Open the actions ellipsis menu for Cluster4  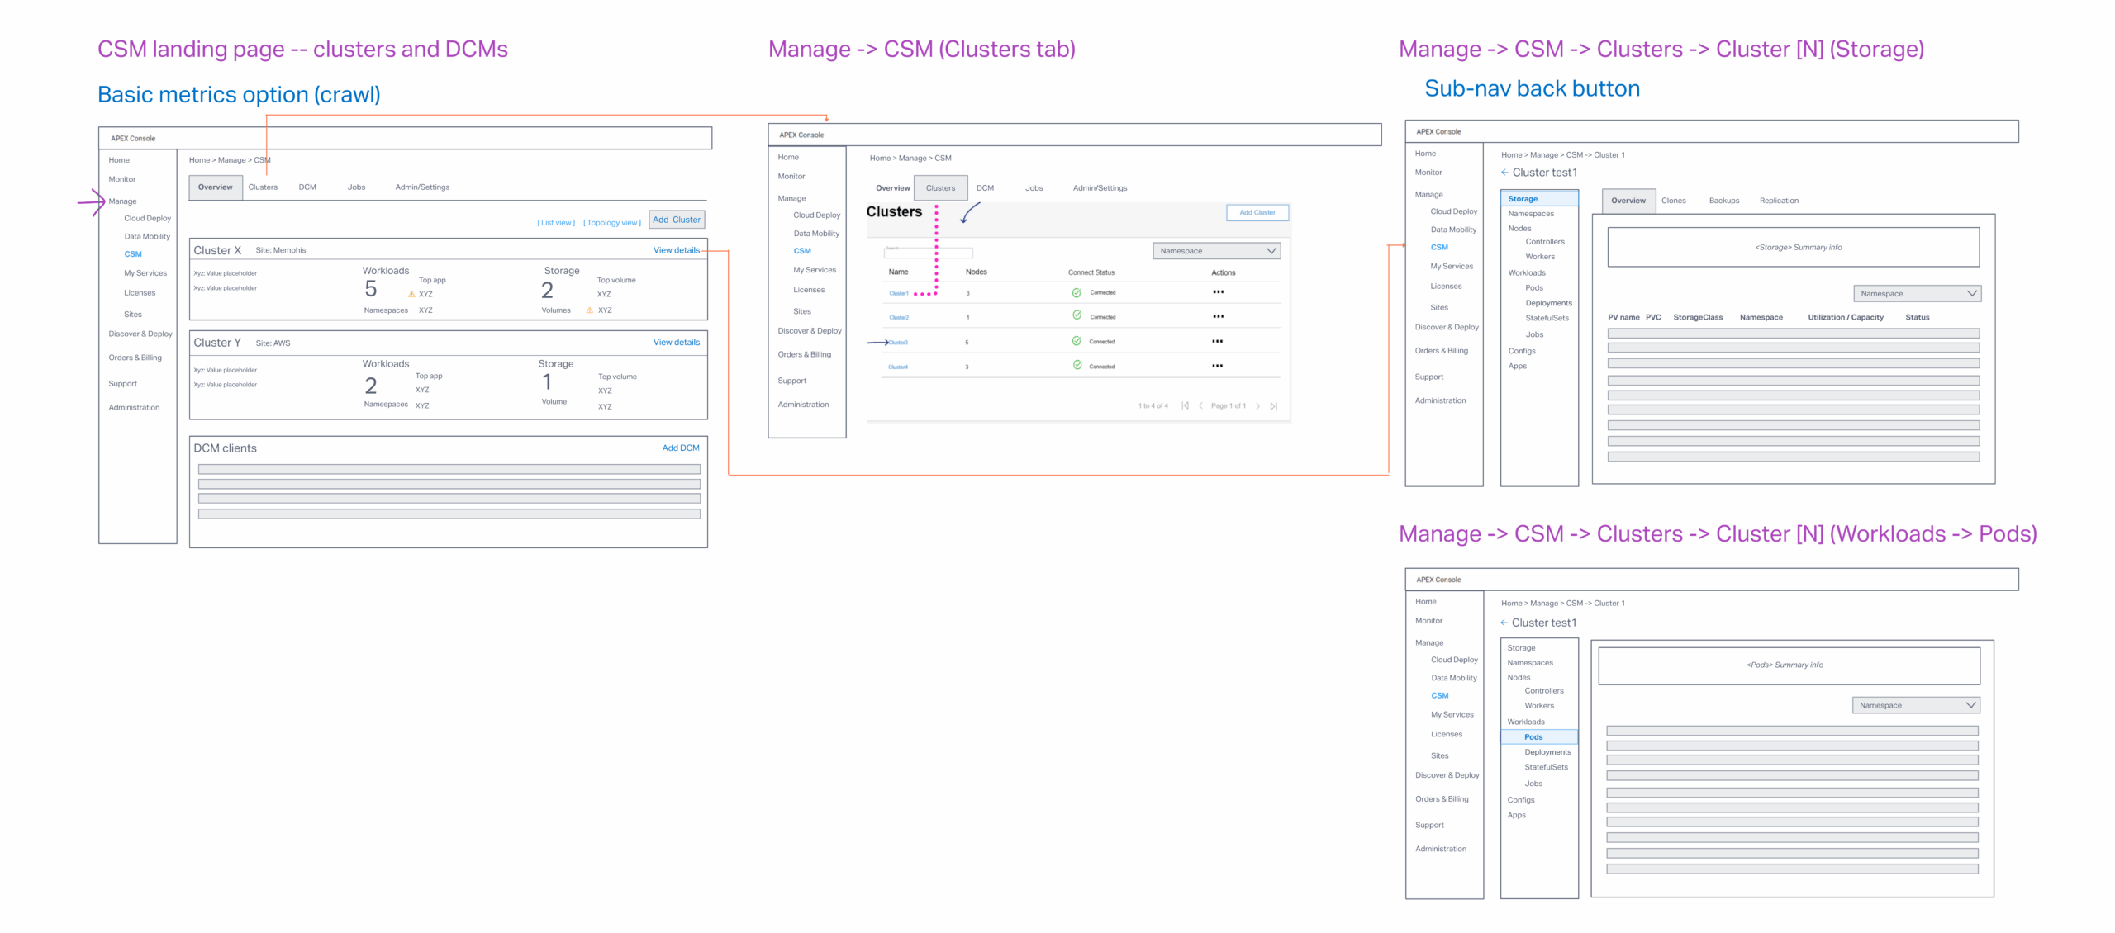tap(1217, 366)
